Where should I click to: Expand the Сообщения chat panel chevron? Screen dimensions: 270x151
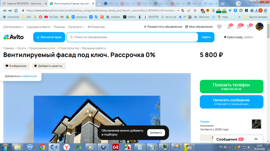(256, 139)
